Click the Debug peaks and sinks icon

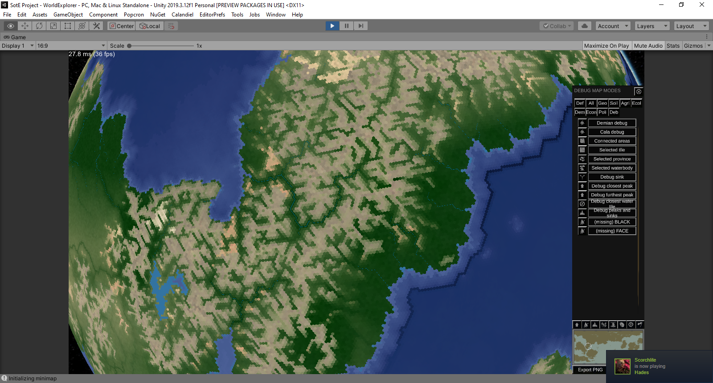tap(582, 213)
